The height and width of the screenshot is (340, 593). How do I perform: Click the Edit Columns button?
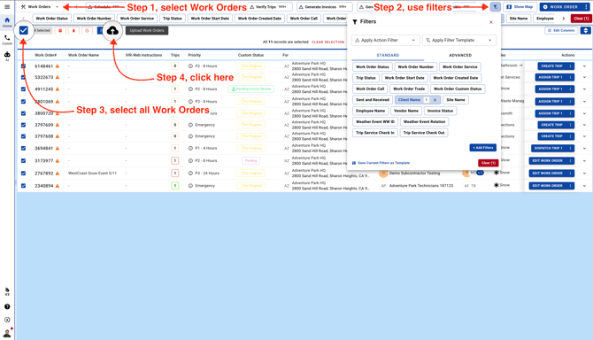(562, 30)
